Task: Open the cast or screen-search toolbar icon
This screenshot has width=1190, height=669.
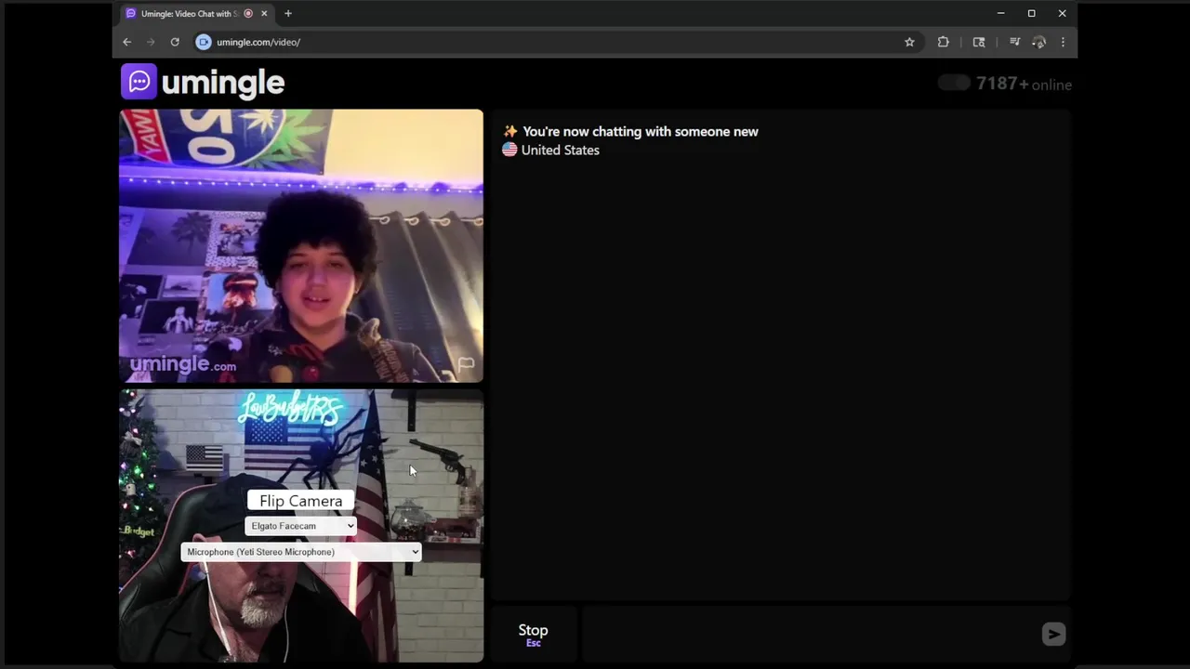Action: 979,42
